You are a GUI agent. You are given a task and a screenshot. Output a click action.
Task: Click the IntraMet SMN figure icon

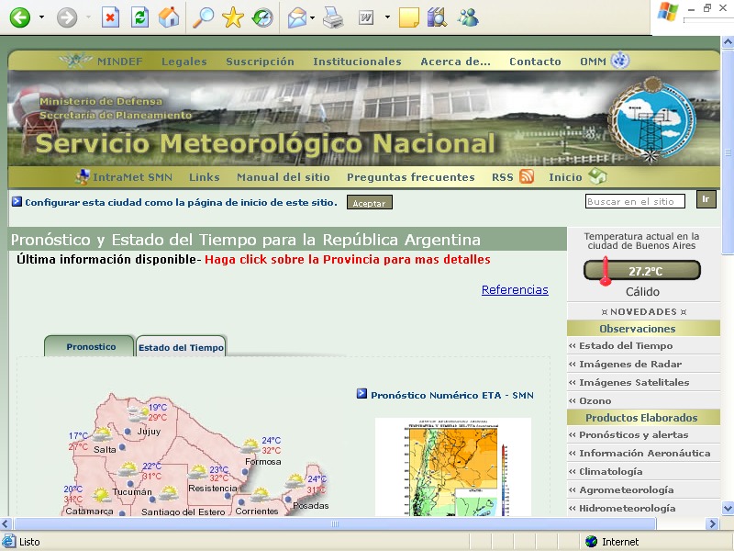(x=83, y=176)
